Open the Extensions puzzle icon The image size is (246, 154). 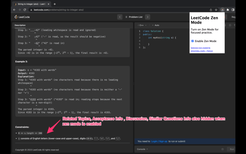click(228, 10)
